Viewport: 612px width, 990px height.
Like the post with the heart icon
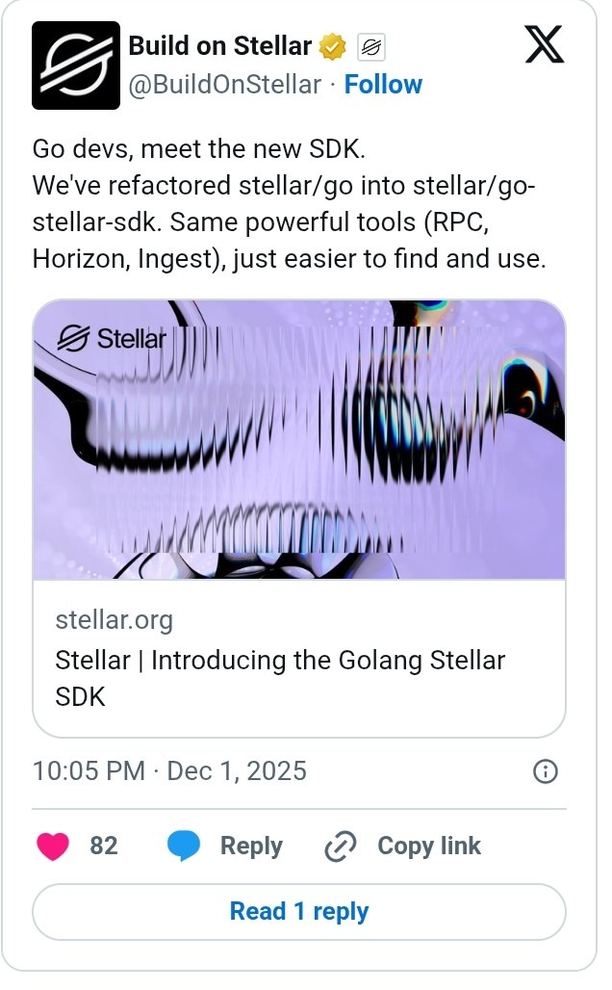point(53,847)
